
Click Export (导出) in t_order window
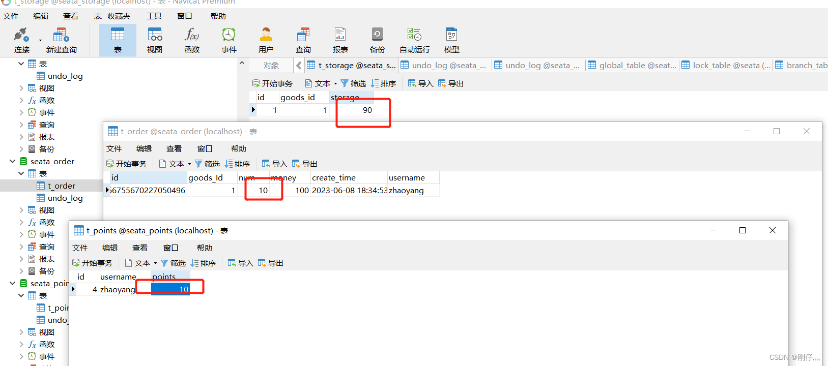tap(304, 164)
